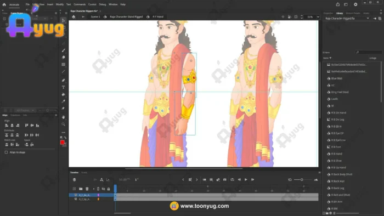Select the Hand tool
Image resolution: width=384 pixels, height=216 pixels.
point(64,117)
